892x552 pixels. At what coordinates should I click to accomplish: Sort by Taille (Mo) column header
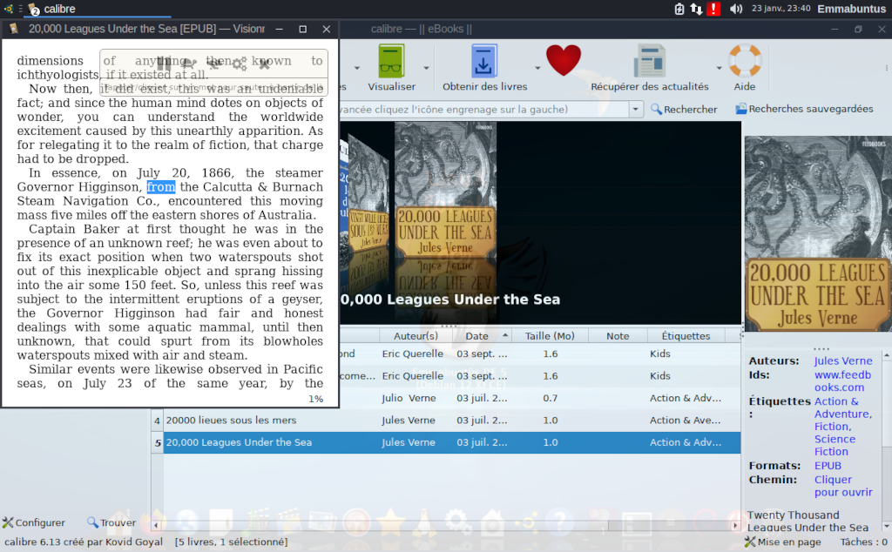pos(550,336)
